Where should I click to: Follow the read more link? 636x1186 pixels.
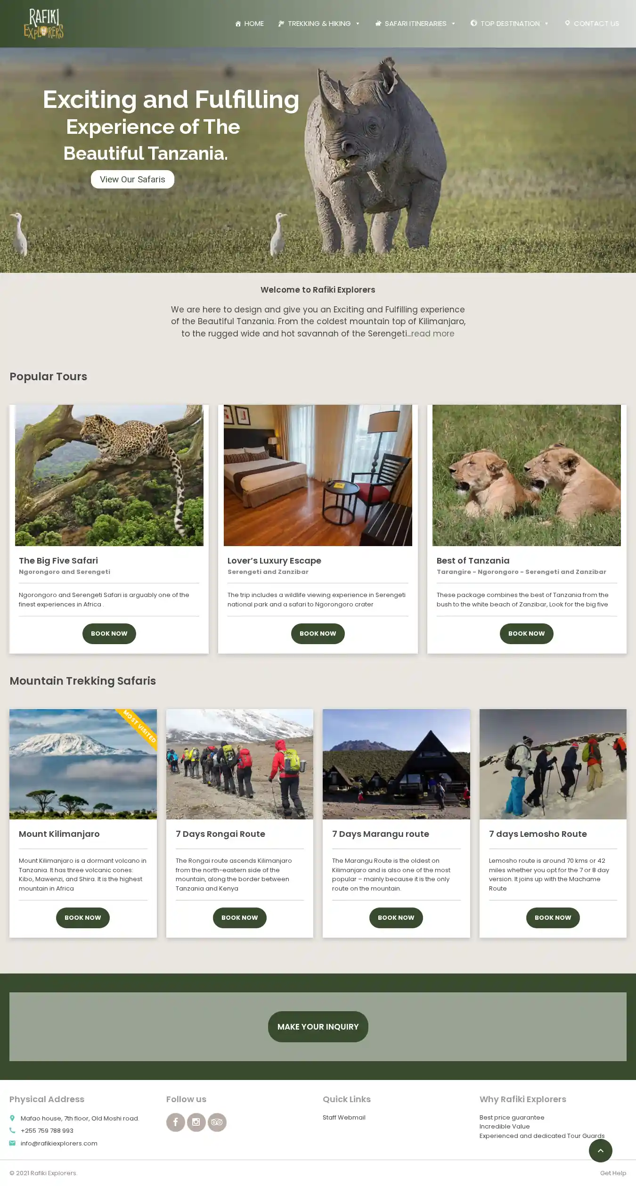point(432,334)
